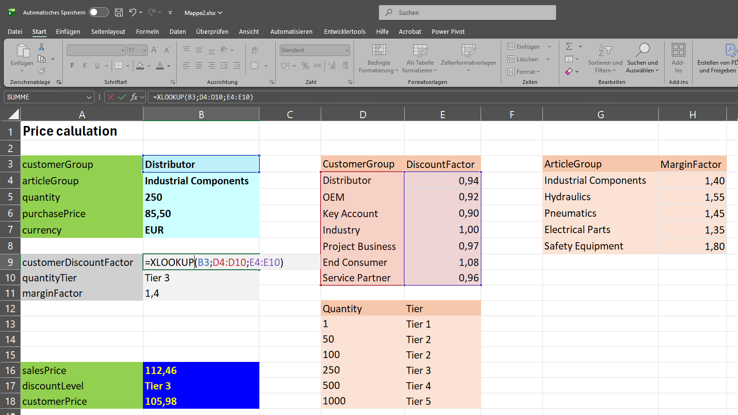Screen dimensions: 738x415
Task: Click Zellenformatvorlagen button
Action: (468, 58)
